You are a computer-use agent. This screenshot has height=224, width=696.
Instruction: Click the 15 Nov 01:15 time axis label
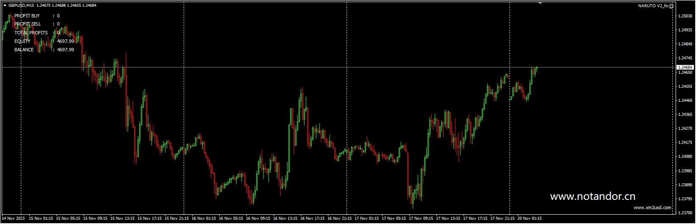(41, 219)
